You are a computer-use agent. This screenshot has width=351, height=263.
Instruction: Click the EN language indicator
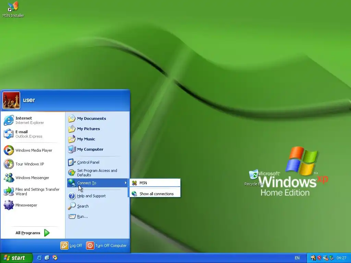[297, 258]
